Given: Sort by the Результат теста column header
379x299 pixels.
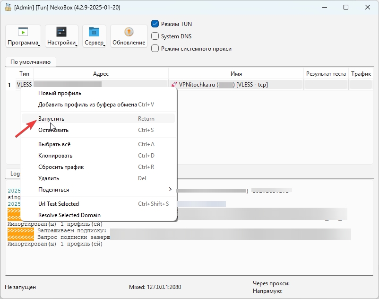Looking at the screenshot, I should 326,74.
